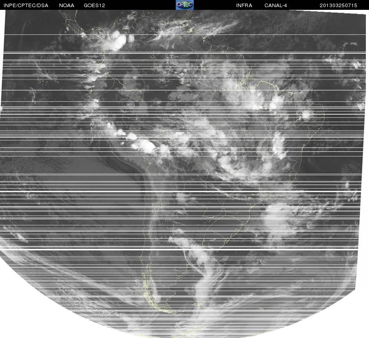Select the INPE/CPTEC/DSA header text
This screenshot has height=338, width=369.
[x=26, y=5]
